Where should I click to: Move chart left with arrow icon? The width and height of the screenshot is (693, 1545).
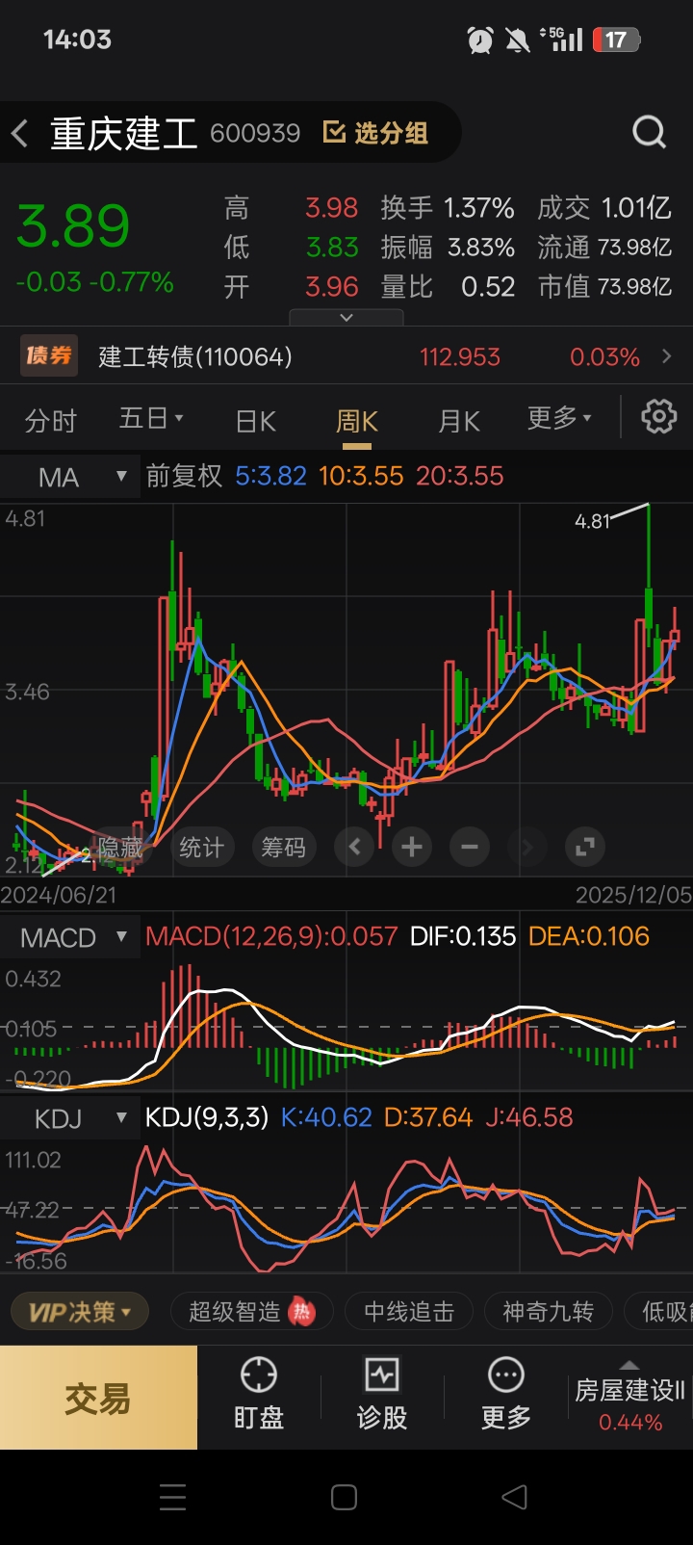354,848
